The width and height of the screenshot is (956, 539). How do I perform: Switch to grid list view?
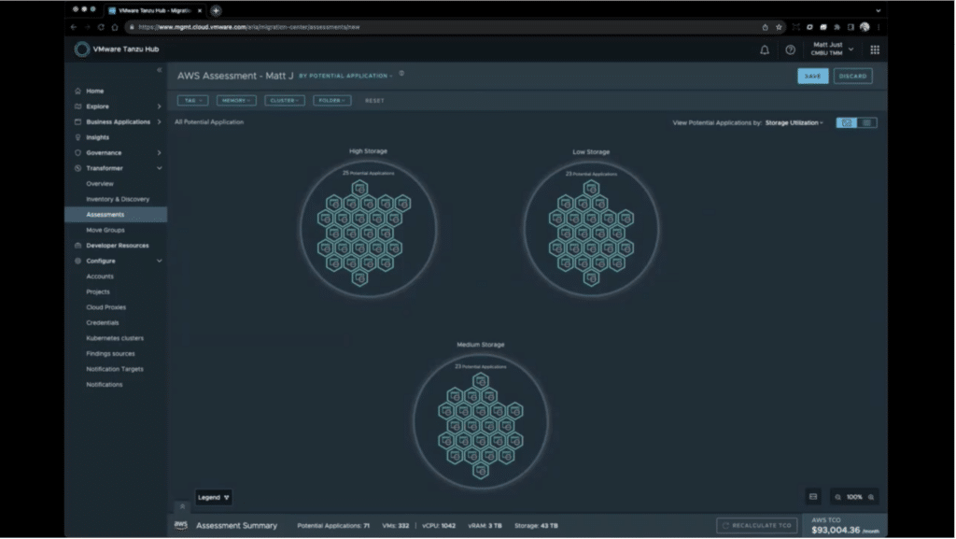point(866,122)
